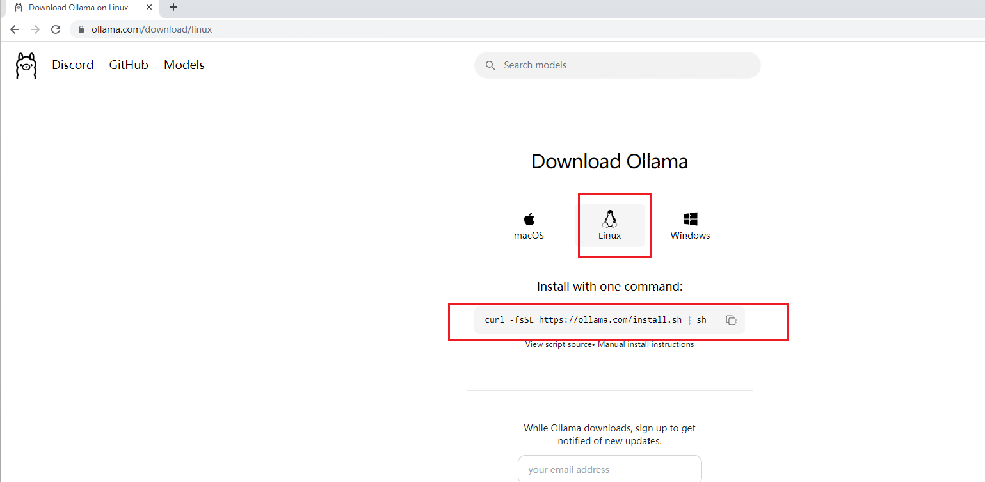Open the GitHub link

(x=129, y=65)
